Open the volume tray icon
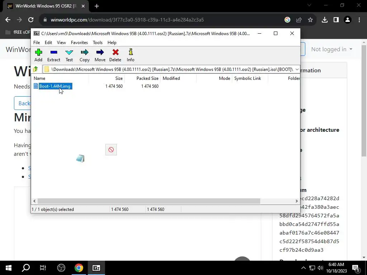 [x=320, y=268]
